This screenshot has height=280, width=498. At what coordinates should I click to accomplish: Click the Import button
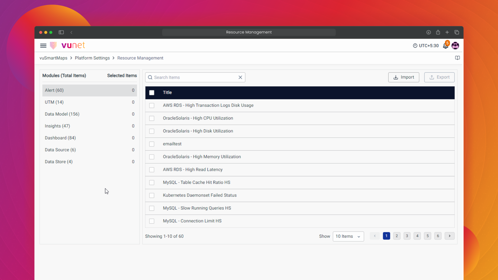coord(404,77)
